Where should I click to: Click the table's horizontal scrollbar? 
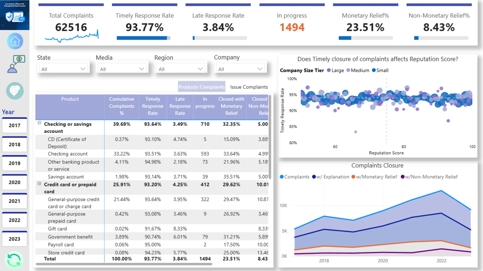[x=124, y=264]
